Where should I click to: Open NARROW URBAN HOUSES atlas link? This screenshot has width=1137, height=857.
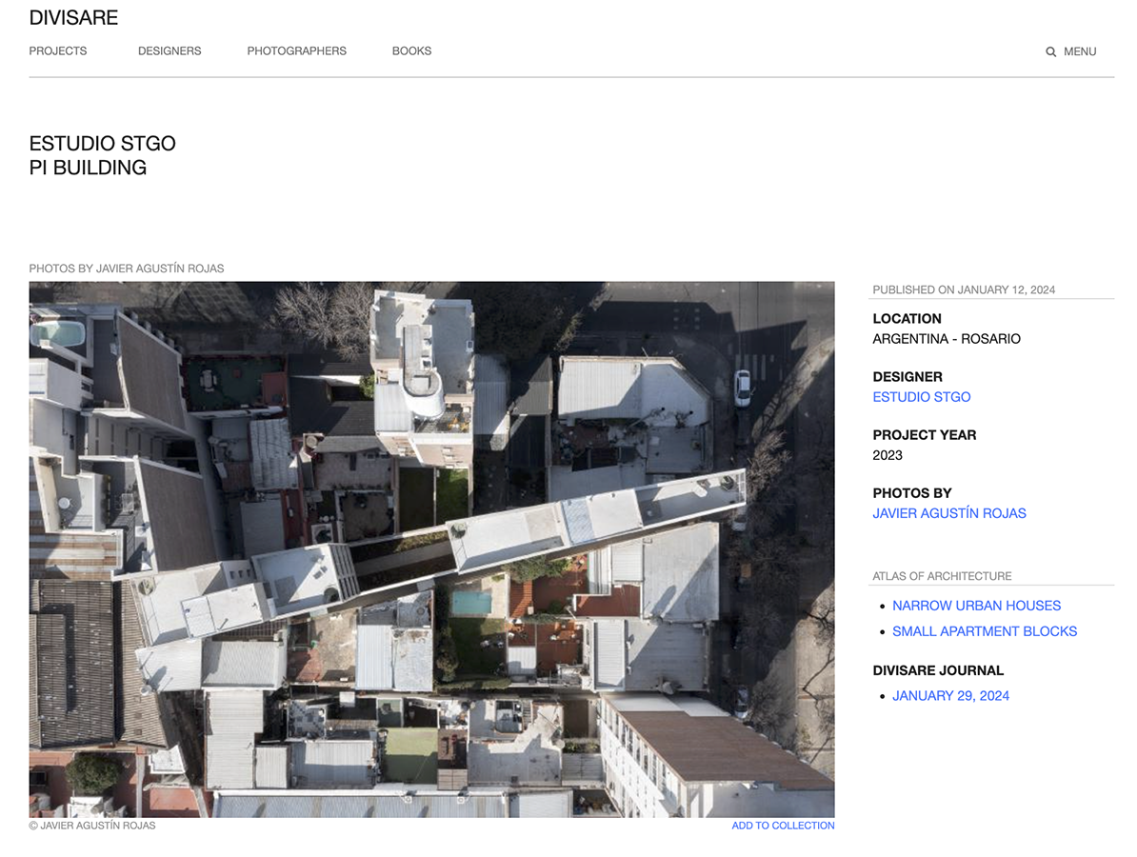point(976,606)
